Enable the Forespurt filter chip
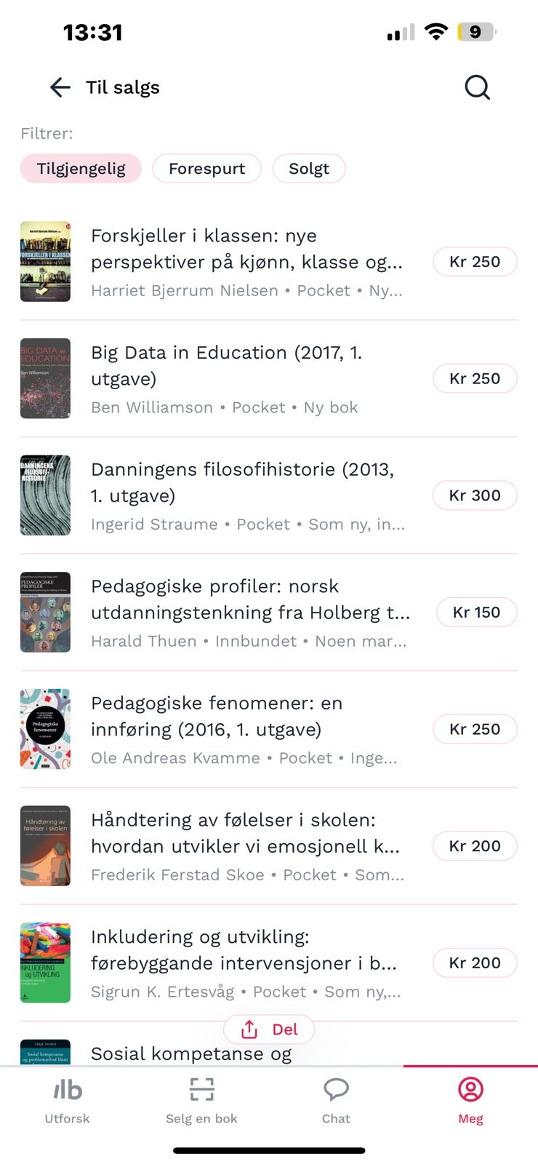 tap(206, 169)
